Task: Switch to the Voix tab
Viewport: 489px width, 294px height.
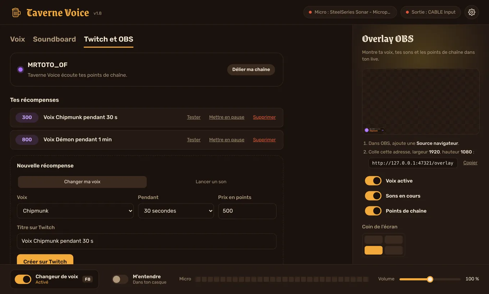Action: (x=18, y=39)
